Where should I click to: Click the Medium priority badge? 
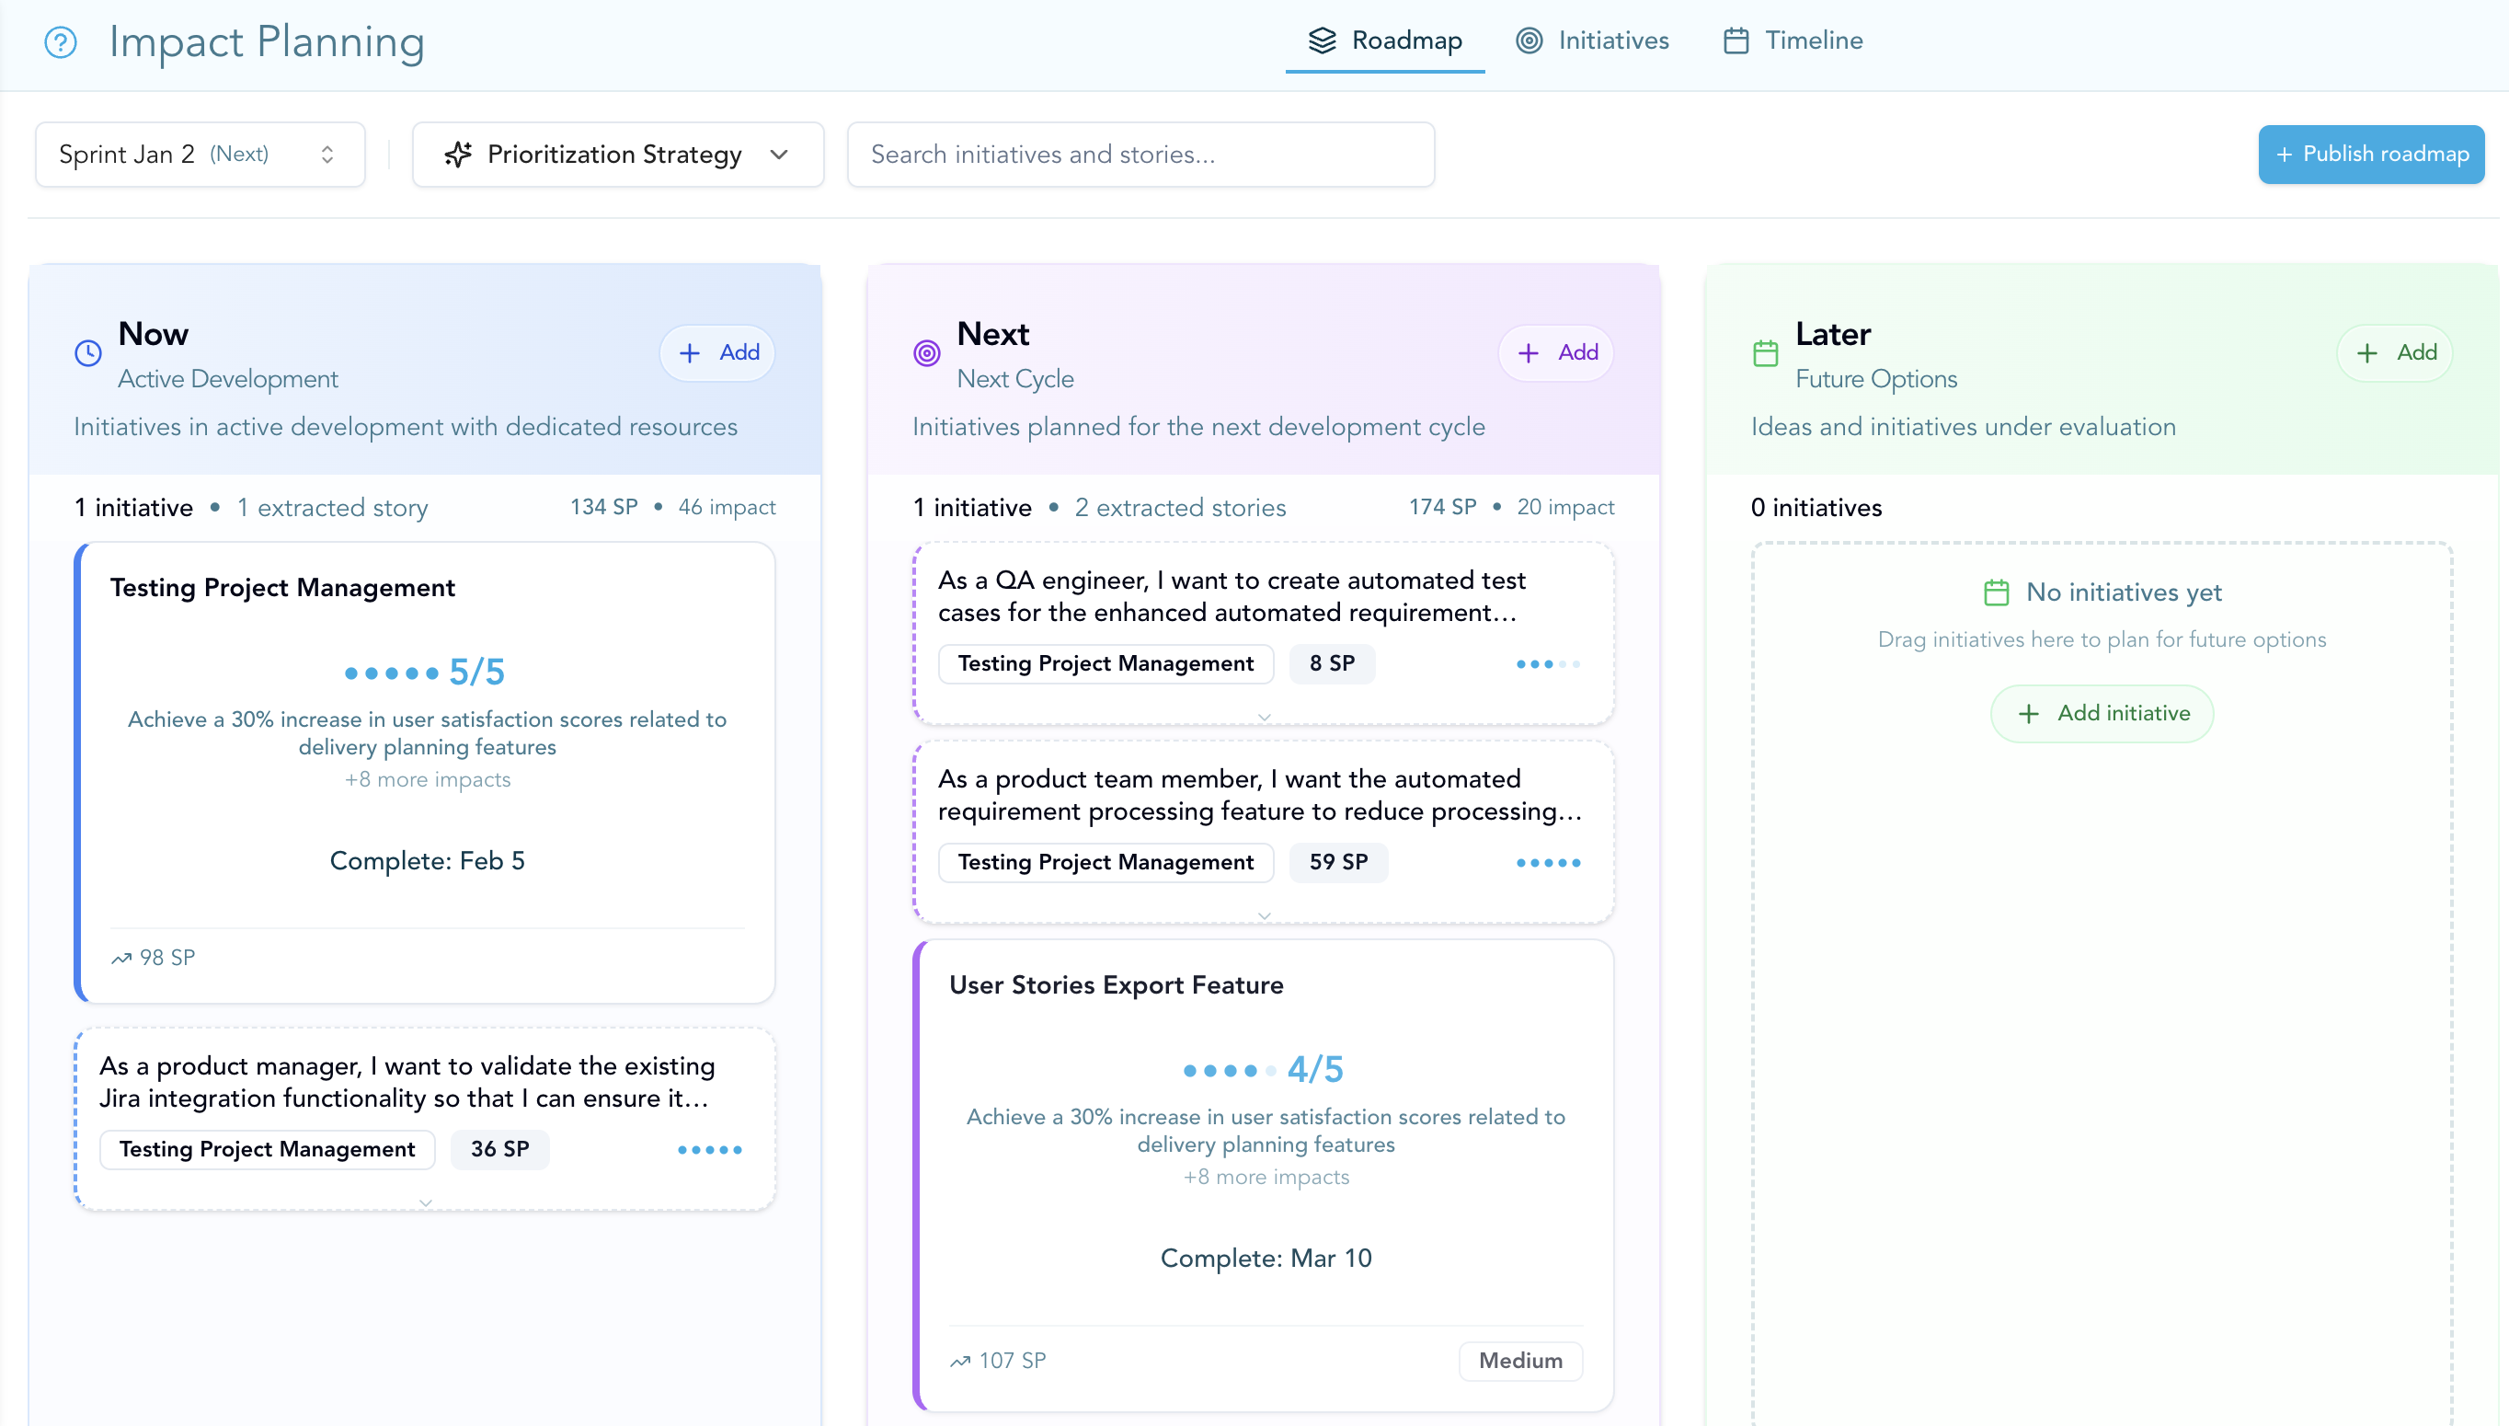[1519, 1361]
